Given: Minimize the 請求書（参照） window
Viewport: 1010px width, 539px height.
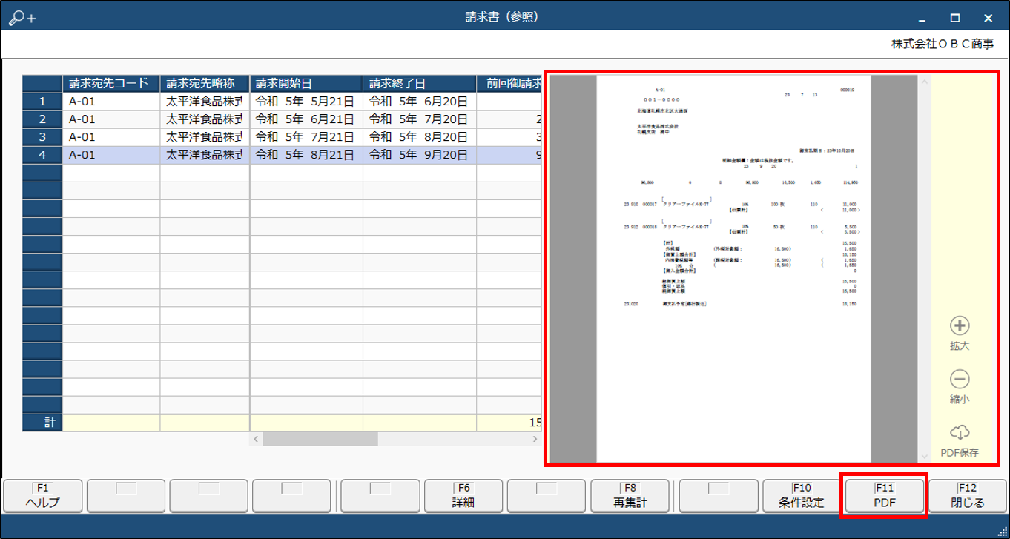Looking at the screenshot, I should pyautogui.click(x=922, y=18).
